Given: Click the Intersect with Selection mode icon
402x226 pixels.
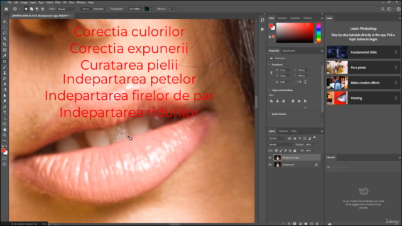Looking at the screenshot, I should [x=43, y=9].
